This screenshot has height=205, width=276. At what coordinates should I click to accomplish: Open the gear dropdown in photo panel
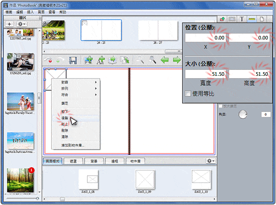[x=22, y=23]
